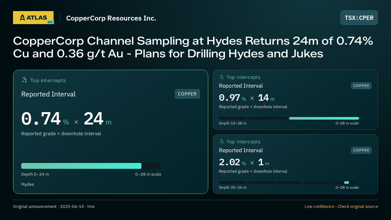Viewport: 391px width, 220px height.
Task: Click the CopperCorp Resources Inc. company name
Action: (111, 18)
